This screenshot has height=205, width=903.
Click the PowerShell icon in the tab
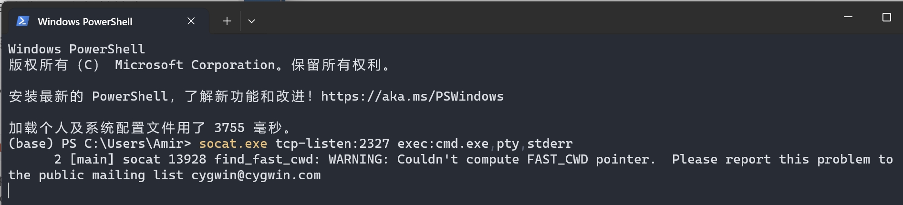tap(22, 21)
